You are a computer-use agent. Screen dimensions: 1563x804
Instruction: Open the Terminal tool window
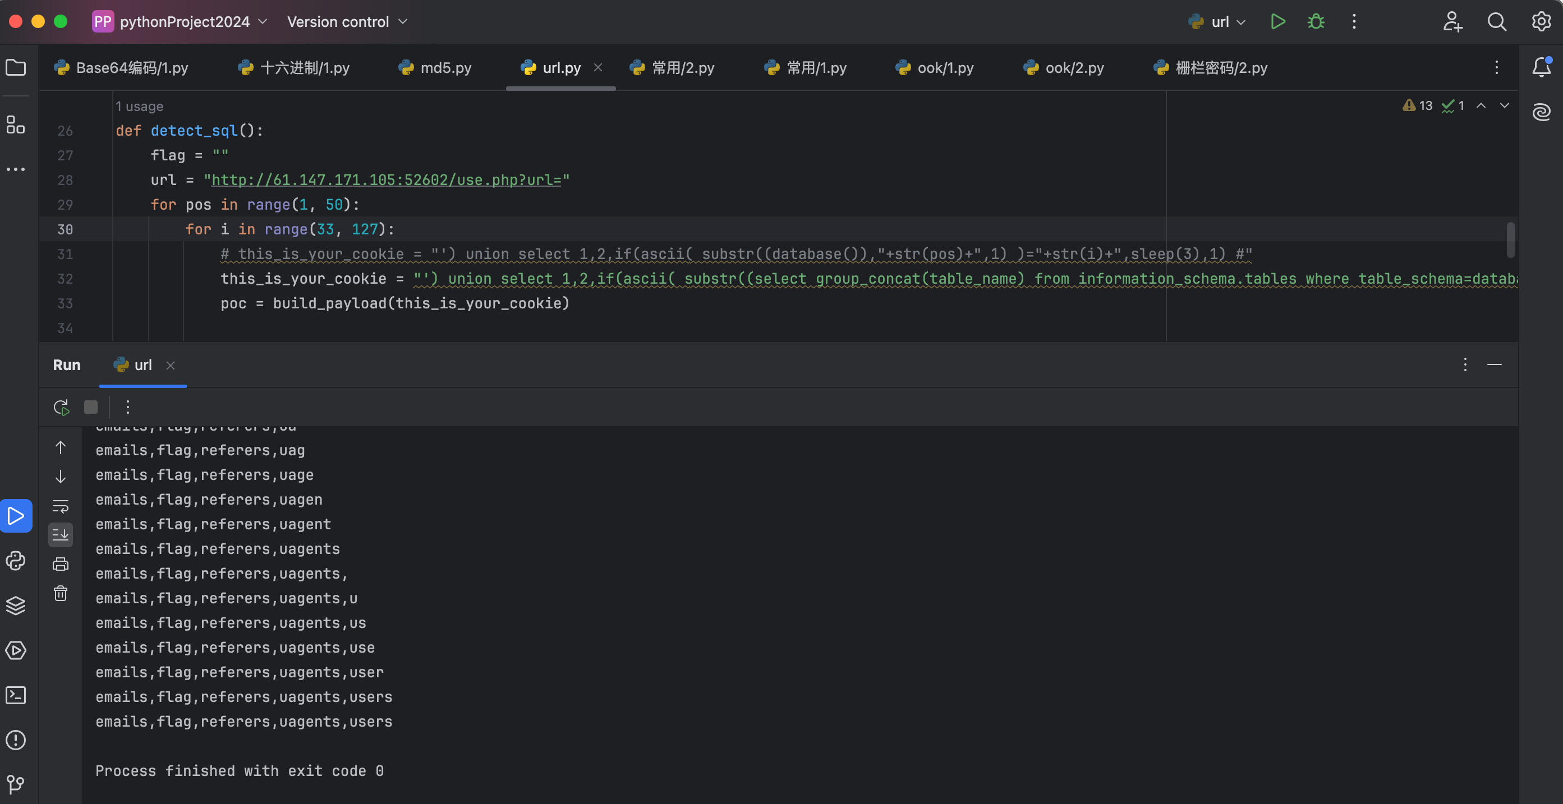coord(16,695)
